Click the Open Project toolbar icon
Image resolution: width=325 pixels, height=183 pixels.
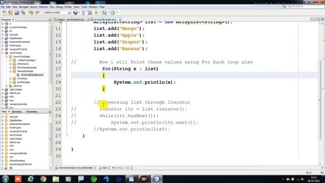click(17, 13)
